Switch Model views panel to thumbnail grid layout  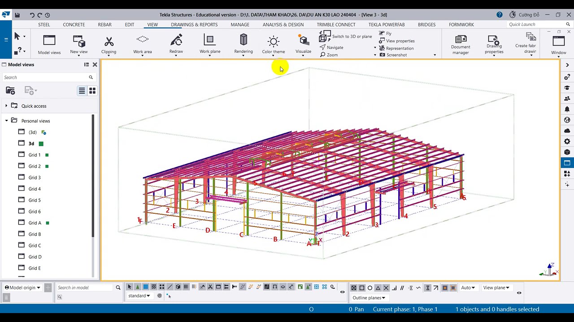(92, 91)
